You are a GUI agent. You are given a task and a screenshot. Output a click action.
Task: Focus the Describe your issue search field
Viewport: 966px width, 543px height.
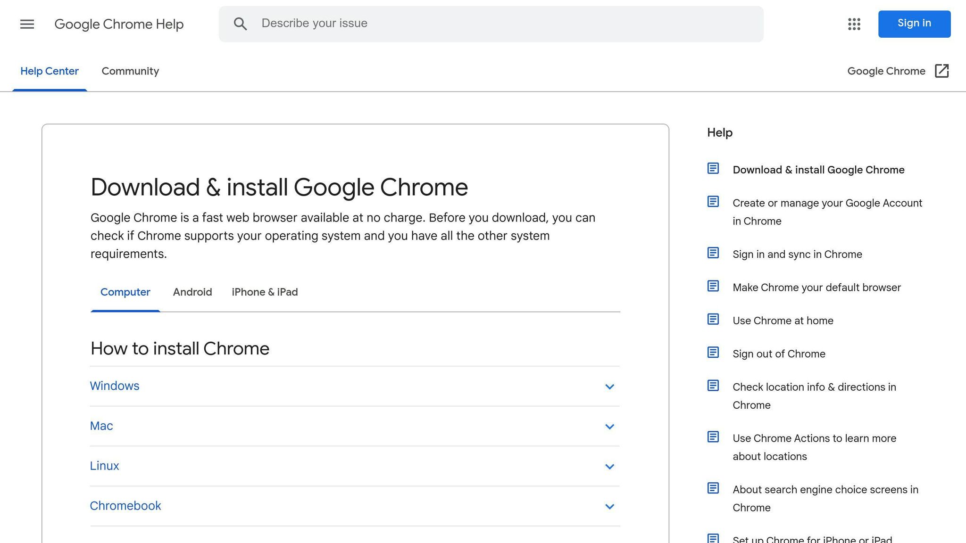491,24
